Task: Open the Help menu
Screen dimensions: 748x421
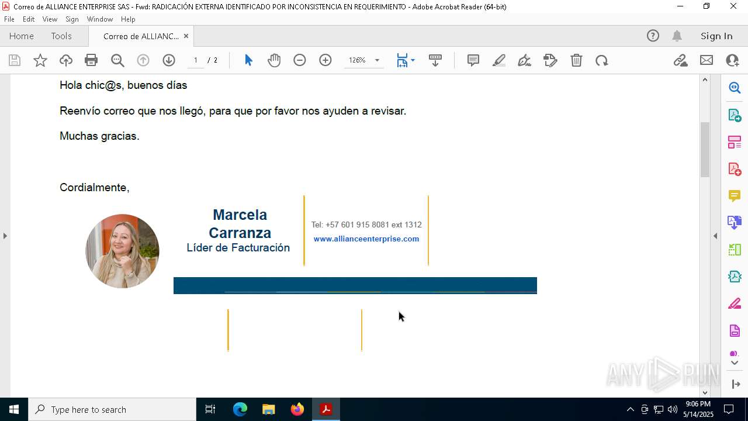Action: [x=128, y=19]
